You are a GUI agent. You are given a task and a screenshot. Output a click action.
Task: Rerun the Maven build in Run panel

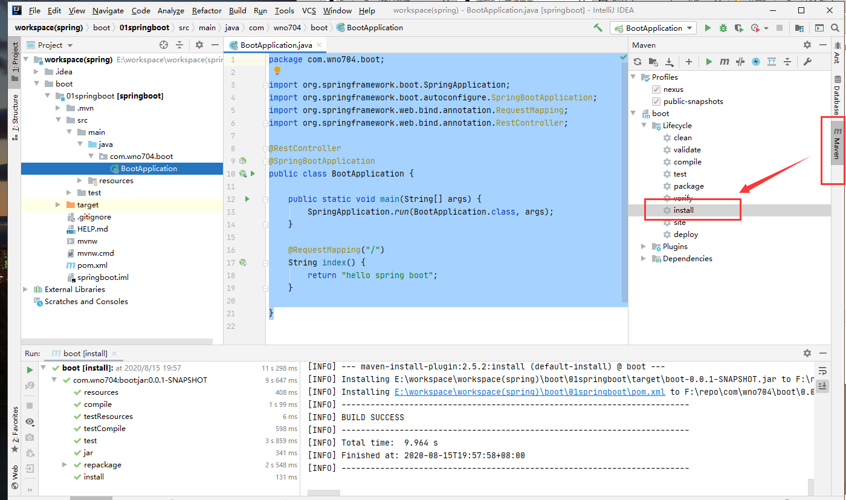[x=30, y=369]
